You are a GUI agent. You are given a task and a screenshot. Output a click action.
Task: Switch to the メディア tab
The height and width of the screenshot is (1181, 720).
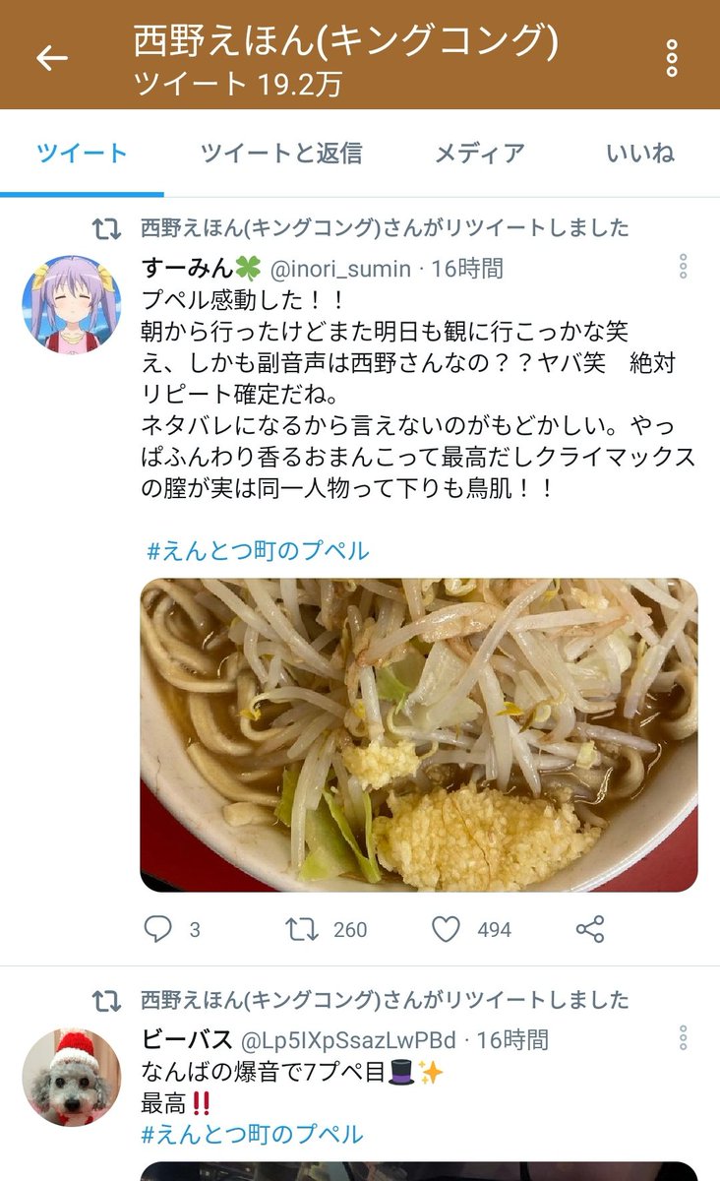[480, 153]
